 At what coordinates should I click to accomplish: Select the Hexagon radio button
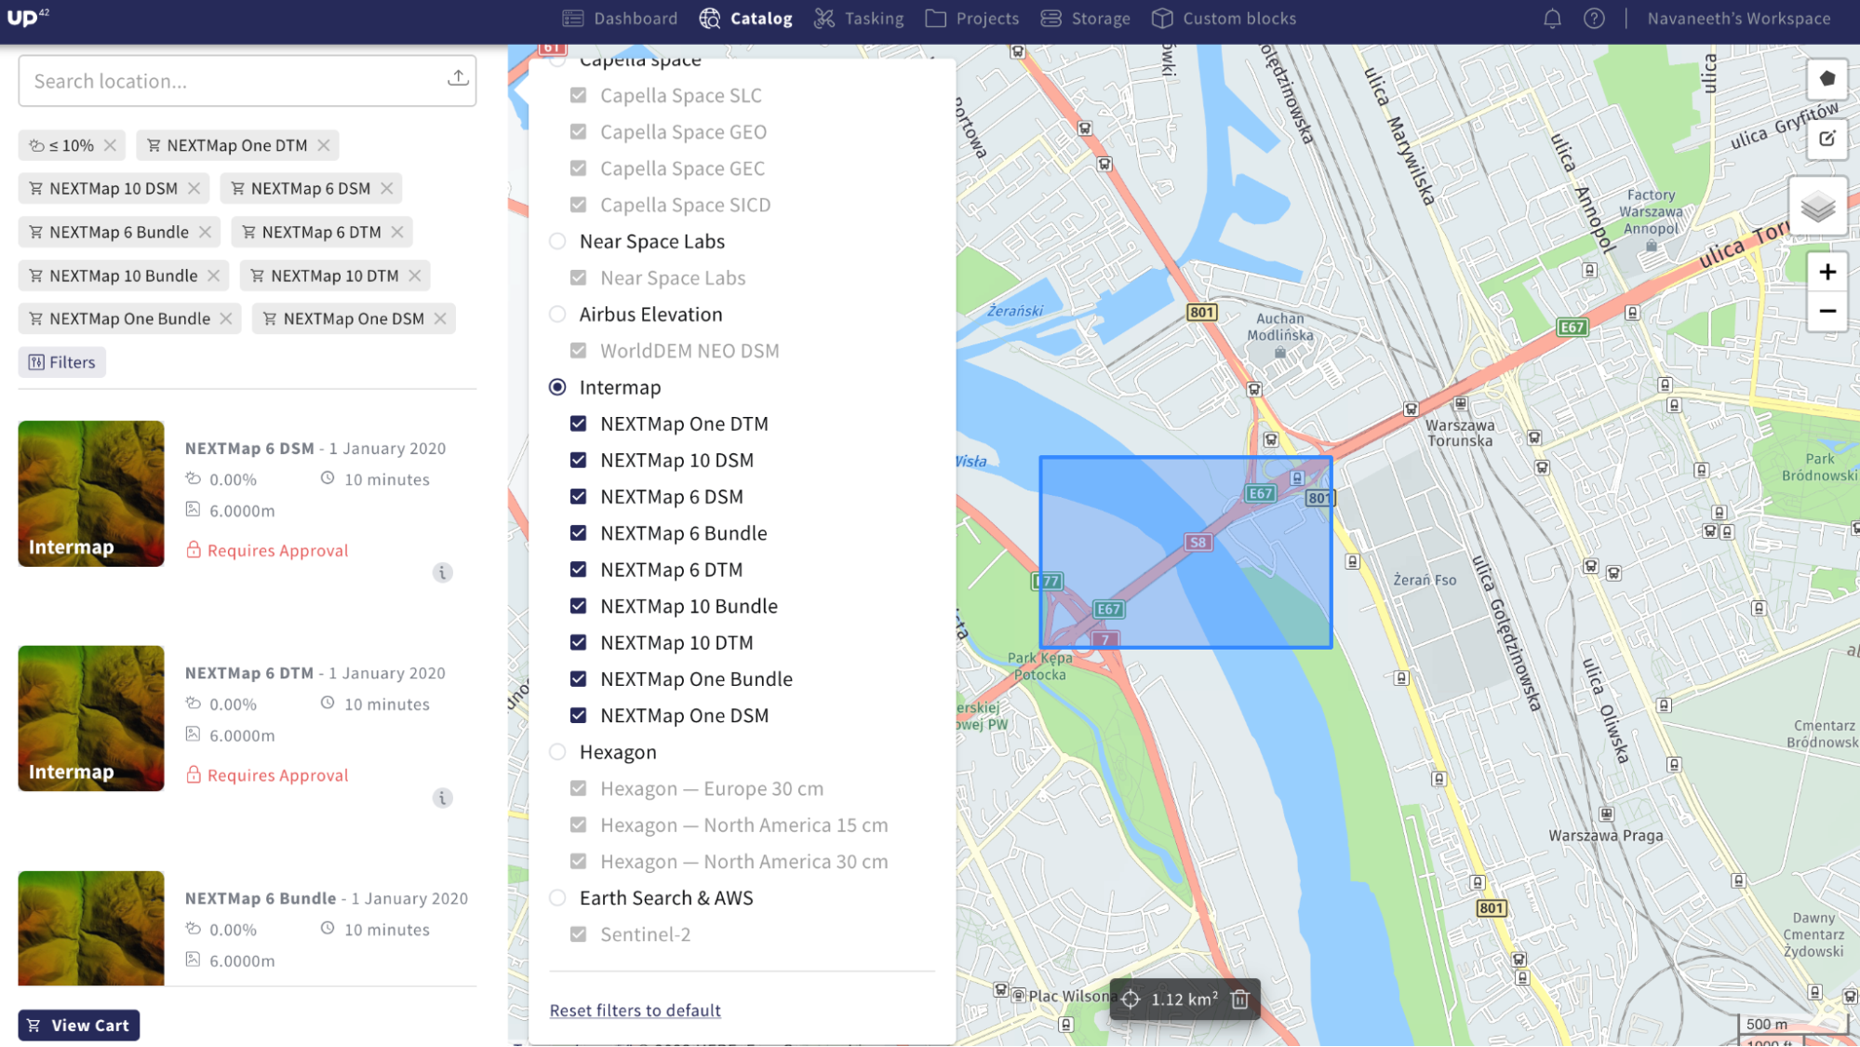(x=557, y=752)
